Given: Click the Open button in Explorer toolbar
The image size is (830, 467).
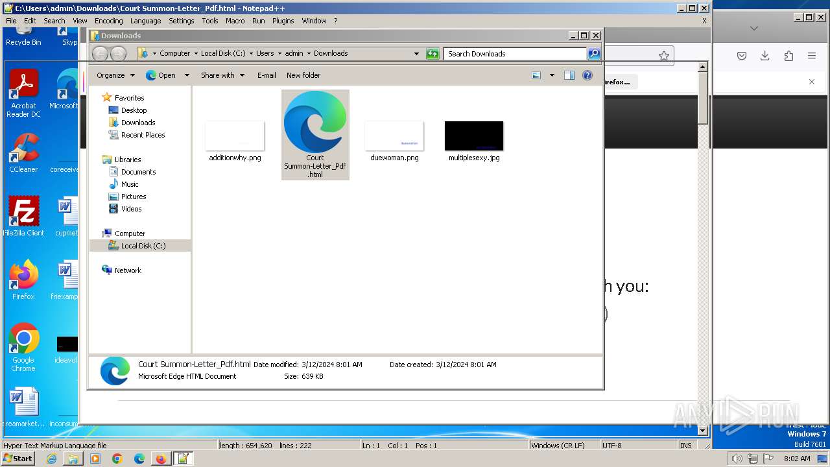Looking at the screenshot, I should pos(161,75).
